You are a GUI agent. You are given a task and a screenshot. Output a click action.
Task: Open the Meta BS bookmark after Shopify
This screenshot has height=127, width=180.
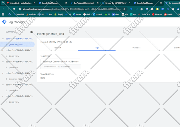click(68, 14)
